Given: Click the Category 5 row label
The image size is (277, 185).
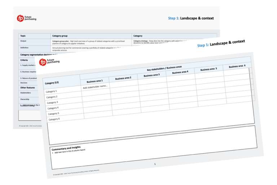Looking at the screenshot, I should [x=54, y=114].
